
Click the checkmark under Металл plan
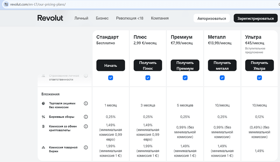click(x=222, y=78)
